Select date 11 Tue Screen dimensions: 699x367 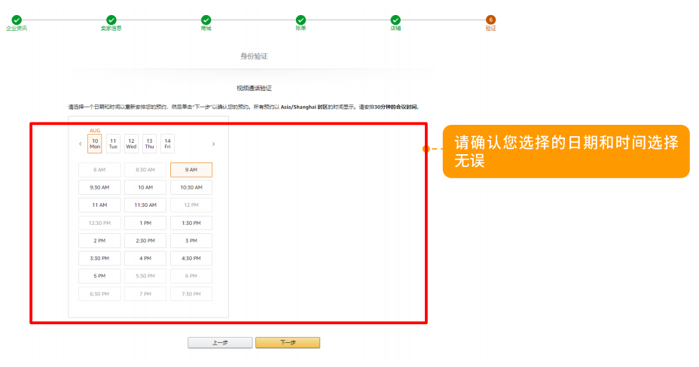click(113, 144)
